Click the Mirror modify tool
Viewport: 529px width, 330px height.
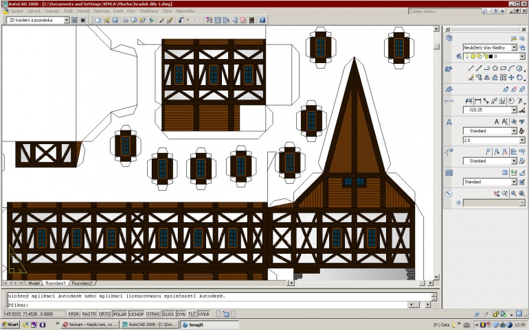487,78
